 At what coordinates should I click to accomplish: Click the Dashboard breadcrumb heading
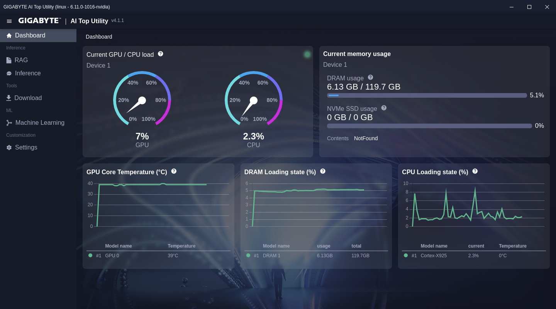point(99,37)
